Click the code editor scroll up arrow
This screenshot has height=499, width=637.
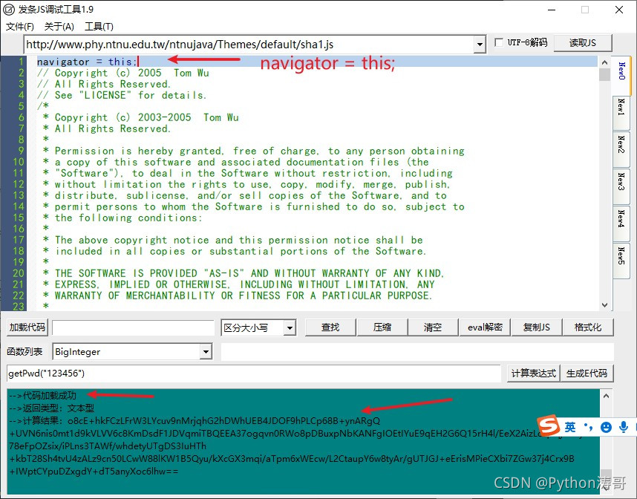pos(604,62)
